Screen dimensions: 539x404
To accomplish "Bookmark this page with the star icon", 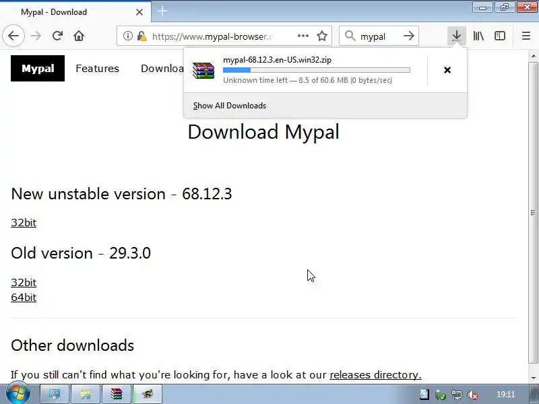I will (x=322, y=36).
